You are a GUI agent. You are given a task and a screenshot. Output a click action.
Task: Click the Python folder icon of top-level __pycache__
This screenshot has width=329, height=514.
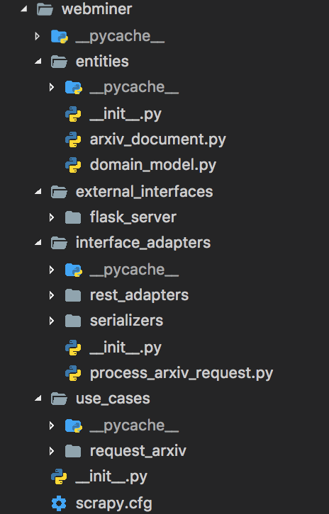pyautogui.click(x=59, y=36)
